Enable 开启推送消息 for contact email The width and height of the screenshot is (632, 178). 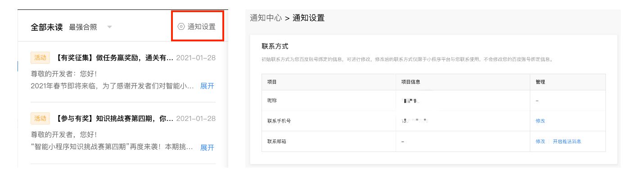[x=567, y=141]
